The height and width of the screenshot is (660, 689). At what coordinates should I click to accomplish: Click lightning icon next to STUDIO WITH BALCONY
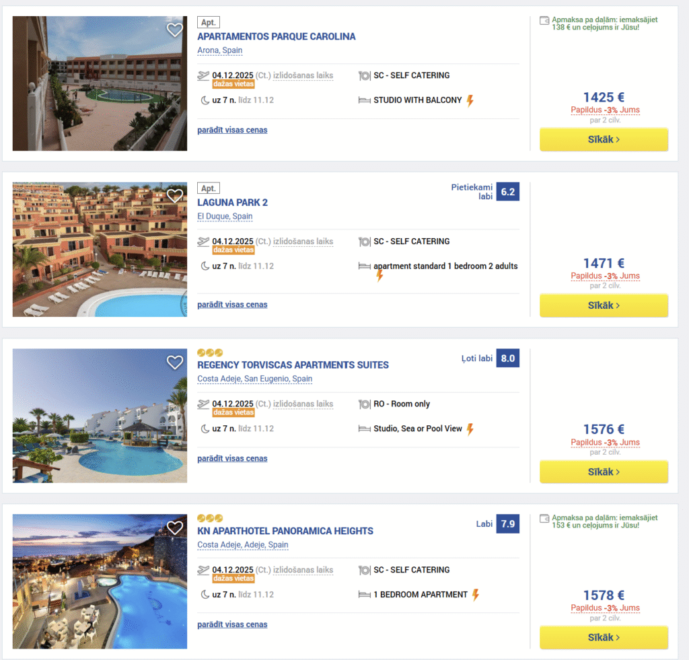click(470, 101)
